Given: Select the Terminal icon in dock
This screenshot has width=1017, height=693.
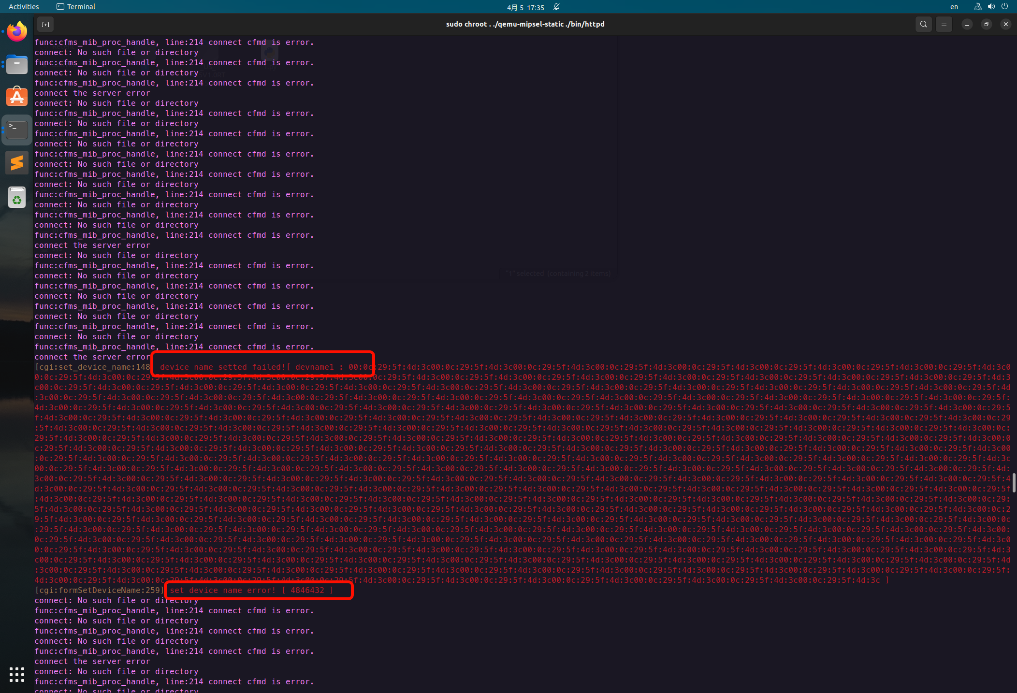Looking at the screenshot, I should pos(17,130).
